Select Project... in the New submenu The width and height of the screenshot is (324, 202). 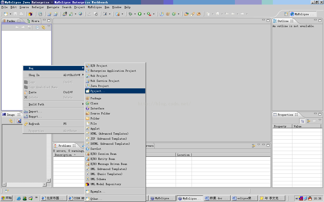coord(115,91)
